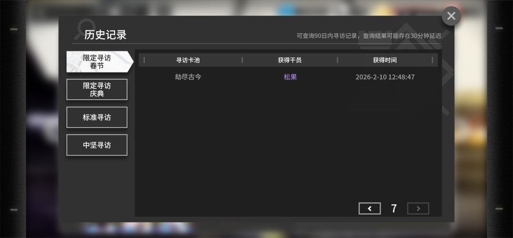Screen dimensions: 513x238
Task: Click the timestamp 2026-2-10 12:48:47
Action: coord(385,77)
